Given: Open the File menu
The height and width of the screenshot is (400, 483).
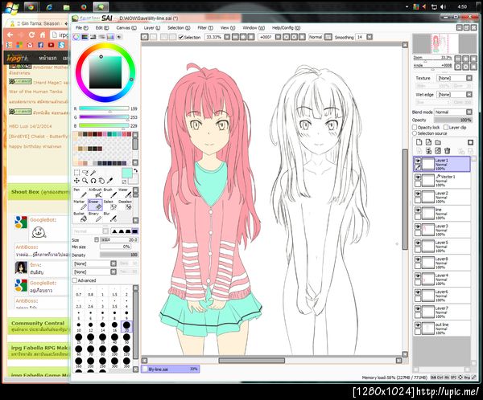Looking at the screenshot, I should tap(82, 28).
